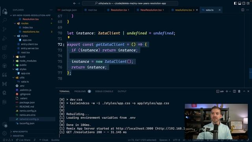Open tailwind.config.js file
Screen dimensions: 252x142
[29, 119]
